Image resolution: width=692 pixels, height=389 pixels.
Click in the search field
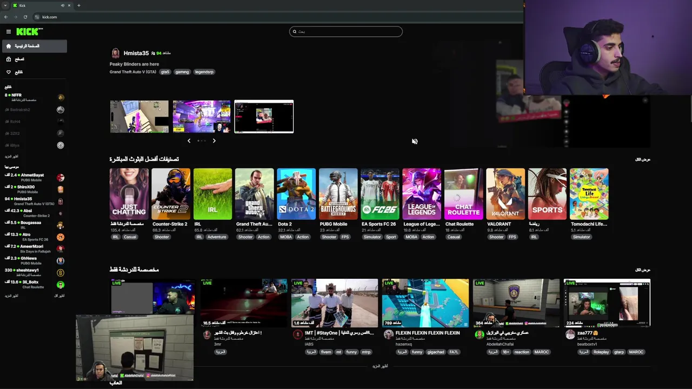[346, 31]
